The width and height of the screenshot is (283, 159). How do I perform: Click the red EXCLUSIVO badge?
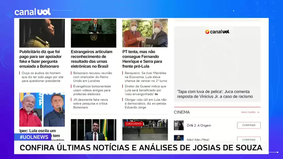tap(134, 124)
